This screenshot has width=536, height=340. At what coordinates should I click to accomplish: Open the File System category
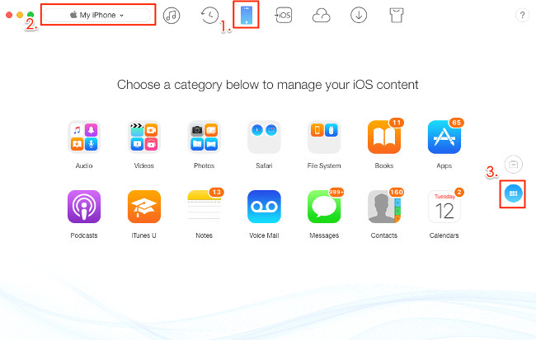click(324, 137)
